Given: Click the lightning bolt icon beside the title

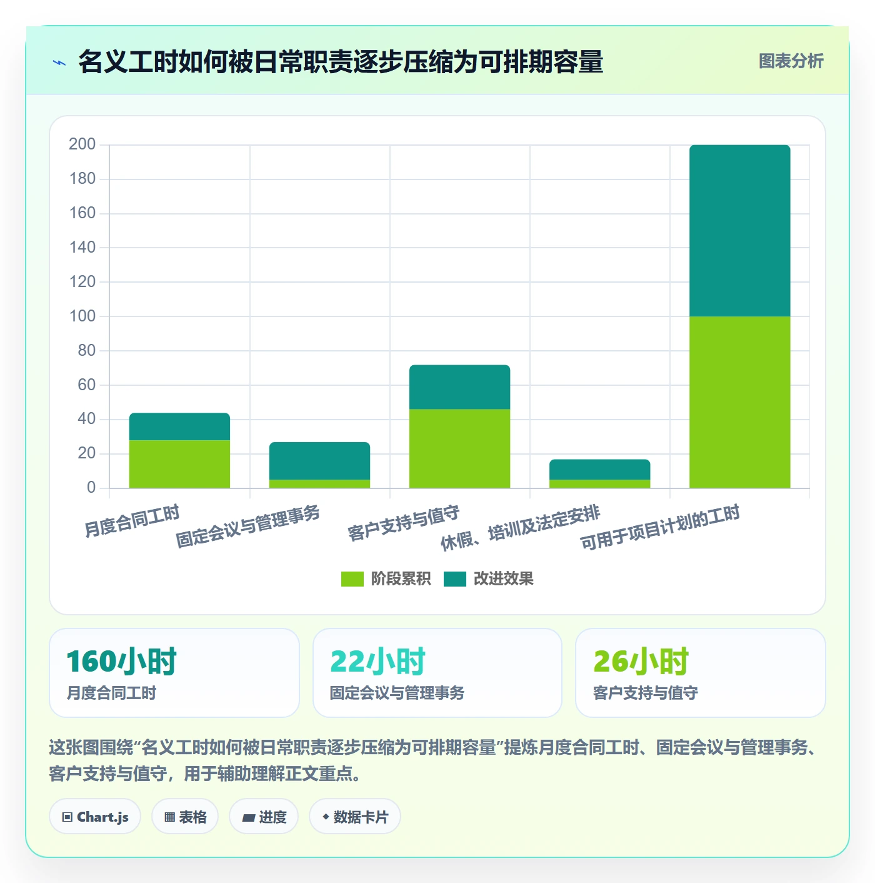Looking at the screenshot, I should pyautogui.click(x=59, y=63).
